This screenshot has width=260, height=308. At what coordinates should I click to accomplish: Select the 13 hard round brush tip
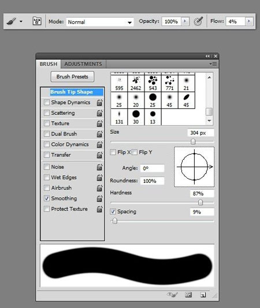pyautogui.click(x=153, y=117)
